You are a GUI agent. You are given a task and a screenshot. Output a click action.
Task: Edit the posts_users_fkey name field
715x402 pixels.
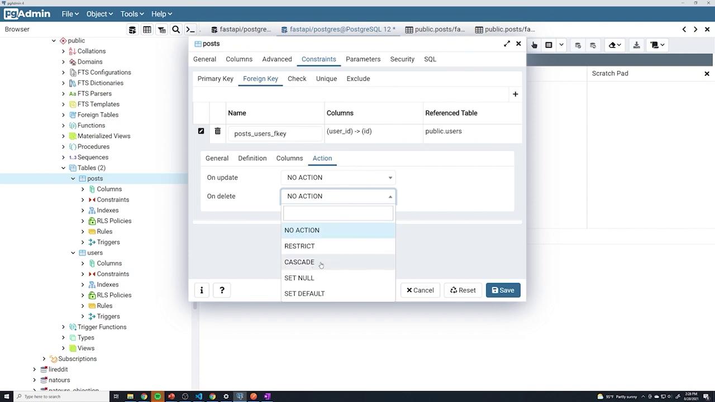coord(275,134)
